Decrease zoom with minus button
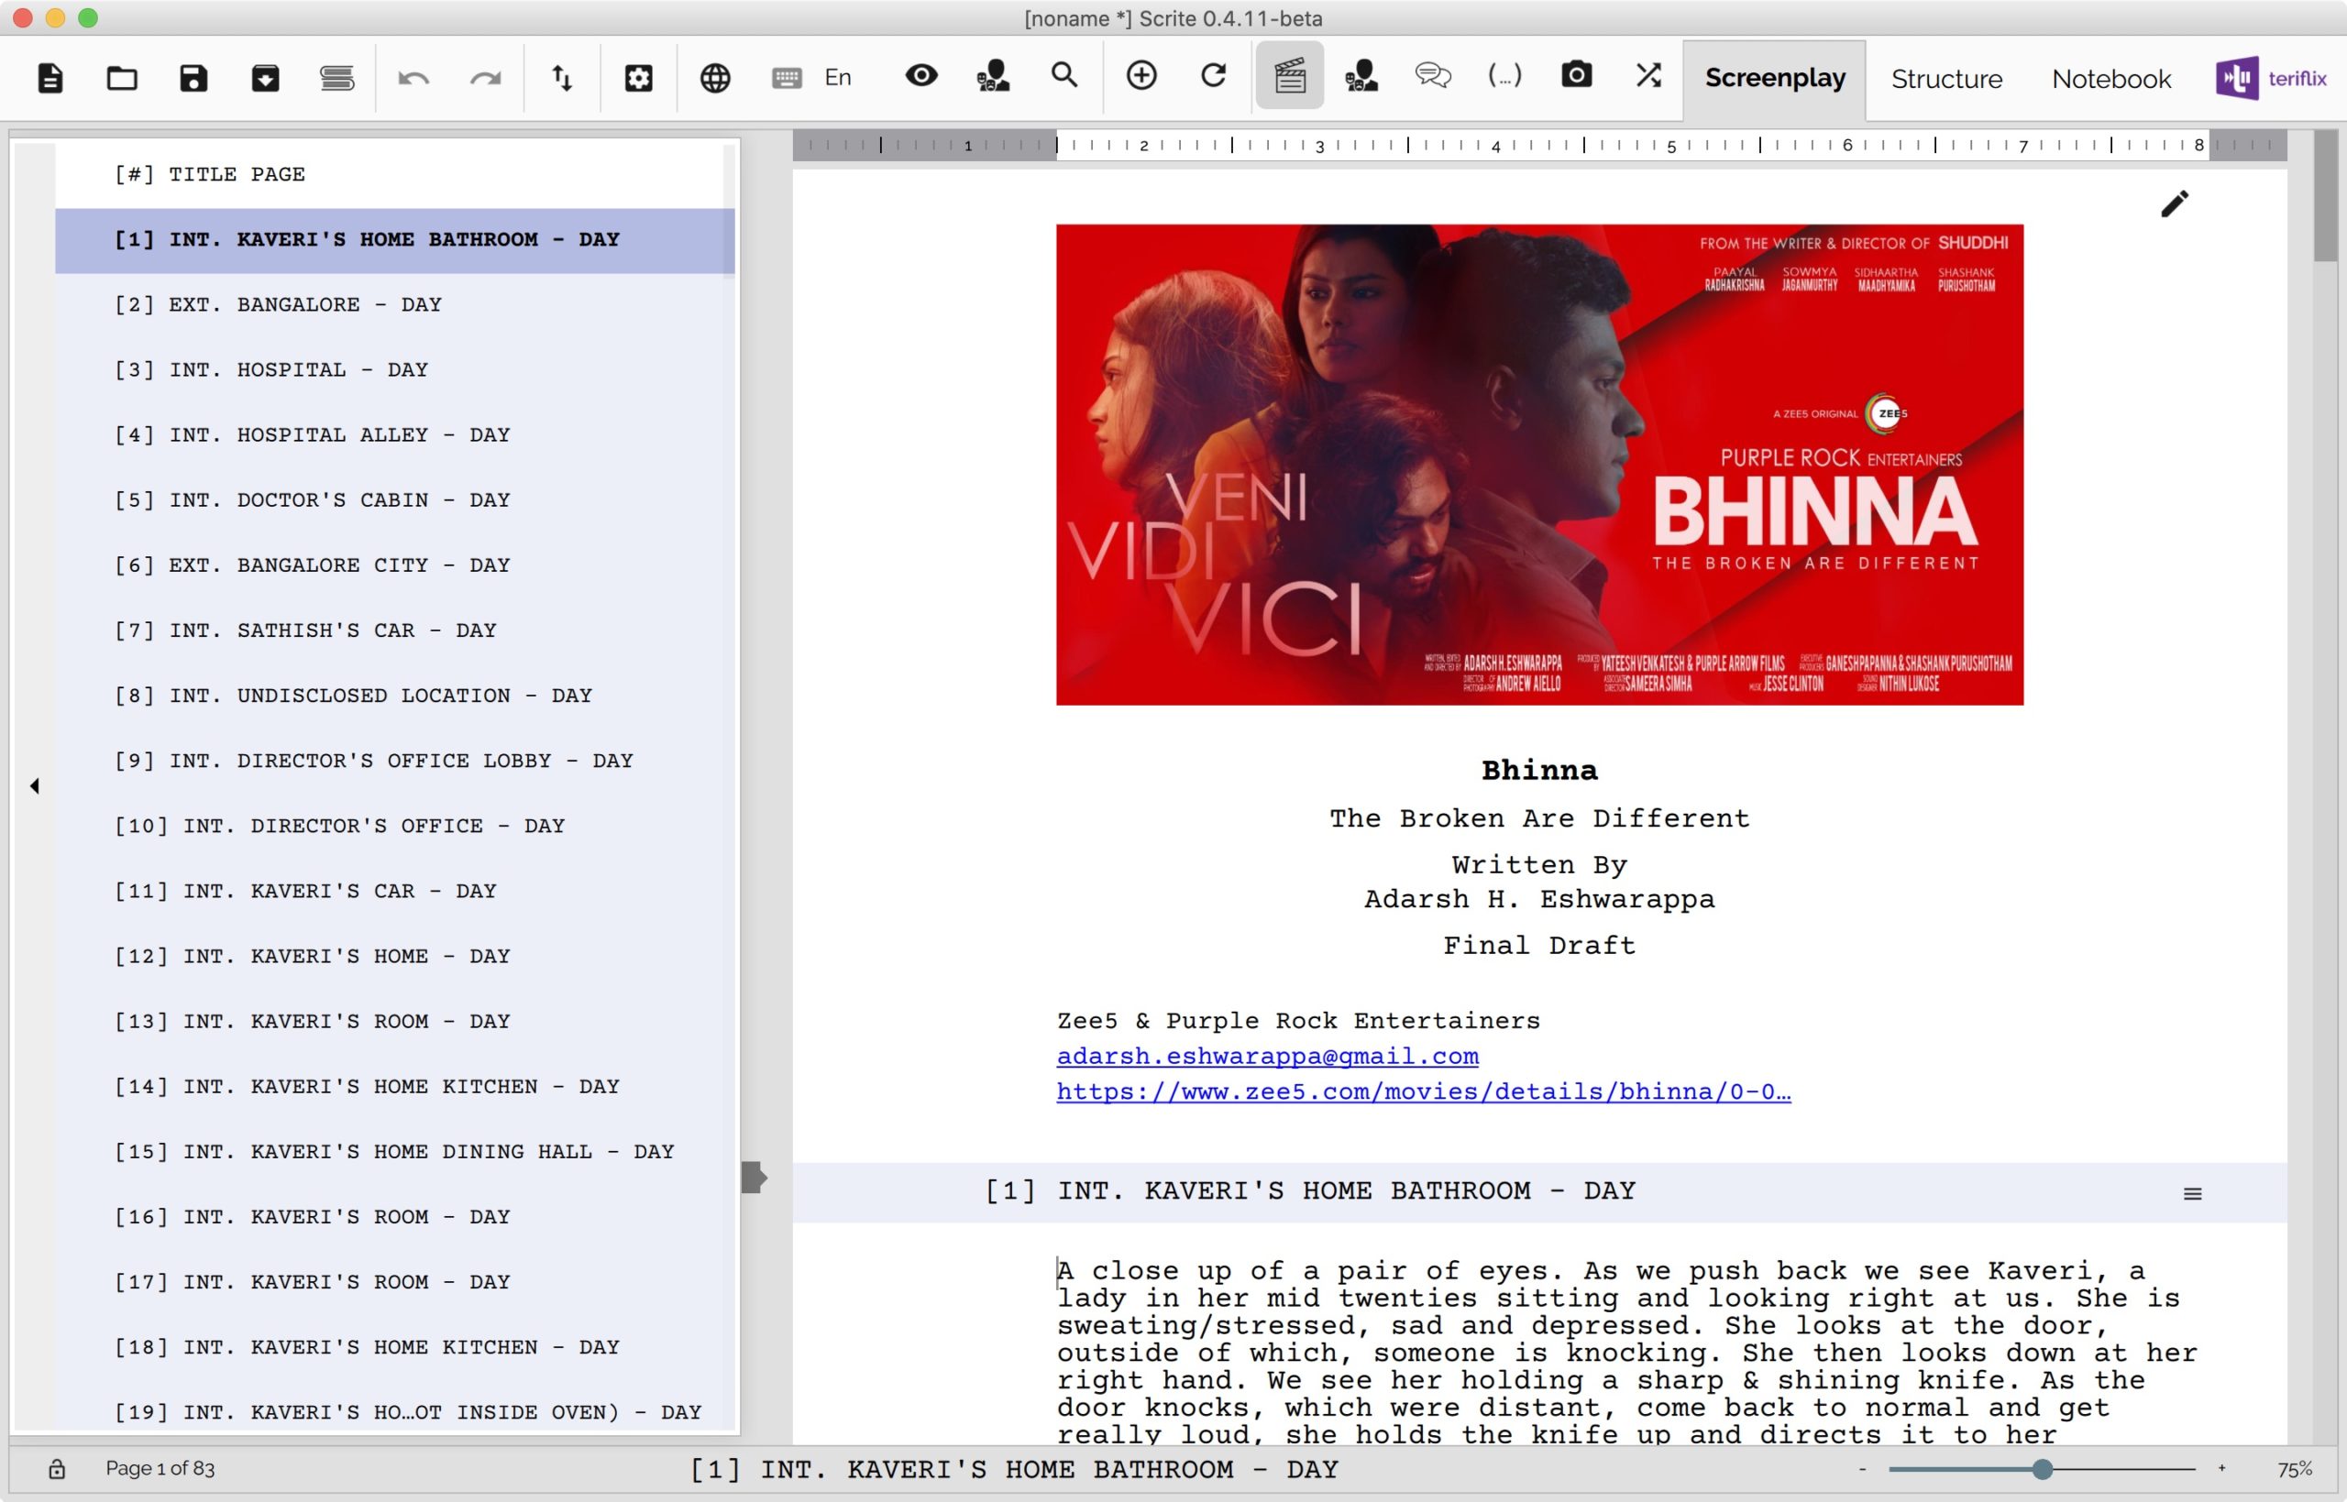 tap(1862, 1469)
